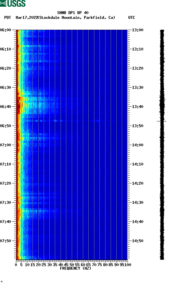176x285 pixels.
Task: Click the Stockdale Mountain, Parkfield, Ca location text
Action: point(77,18)
